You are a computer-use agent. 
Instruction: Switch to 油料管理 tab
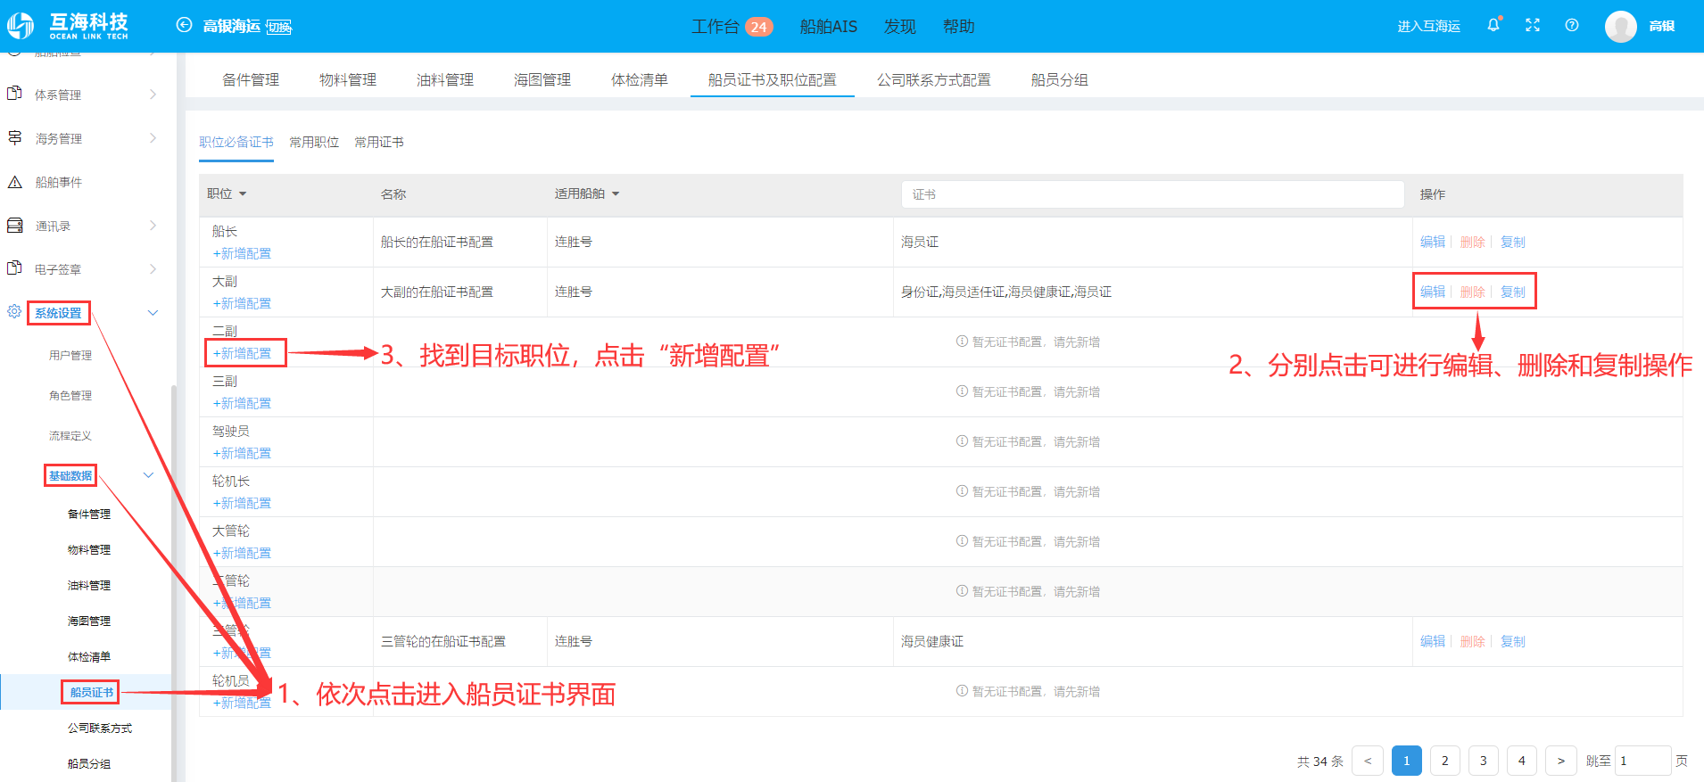[445, 79]
